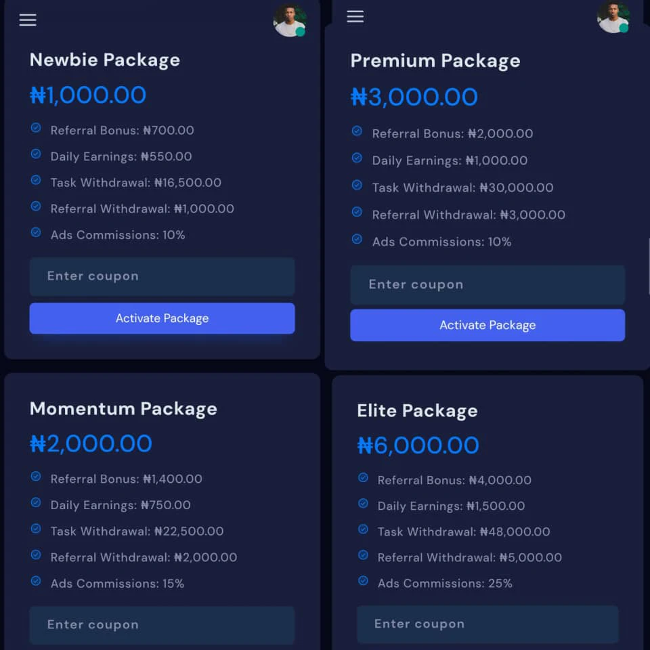This screenshot has width=650, height=650.
Task: Click the right profile avatar
Action: point(613,17)
